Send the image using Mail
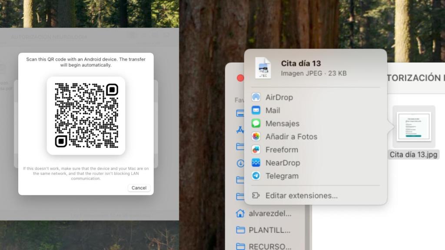The image size is (445, 250). coord(273,110)
